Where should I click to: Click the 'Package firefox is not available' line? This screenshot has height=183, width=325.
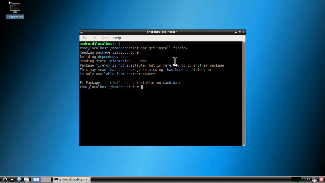tap(153, 65)
